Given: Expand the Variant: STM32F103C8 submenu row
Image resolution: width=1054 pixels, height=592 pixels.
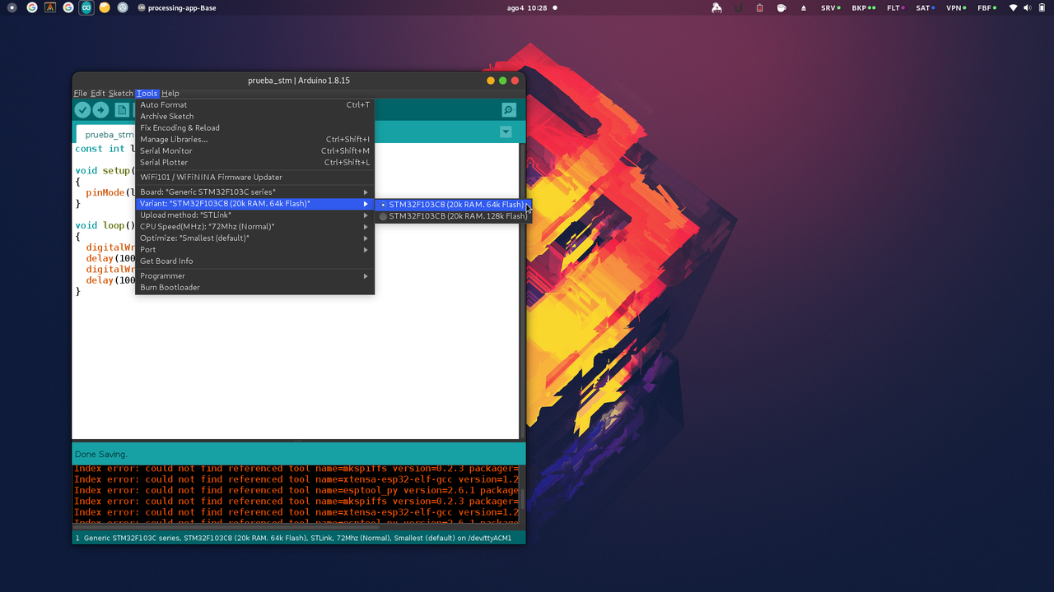Looking at the screenshot, I should (254, 203).
